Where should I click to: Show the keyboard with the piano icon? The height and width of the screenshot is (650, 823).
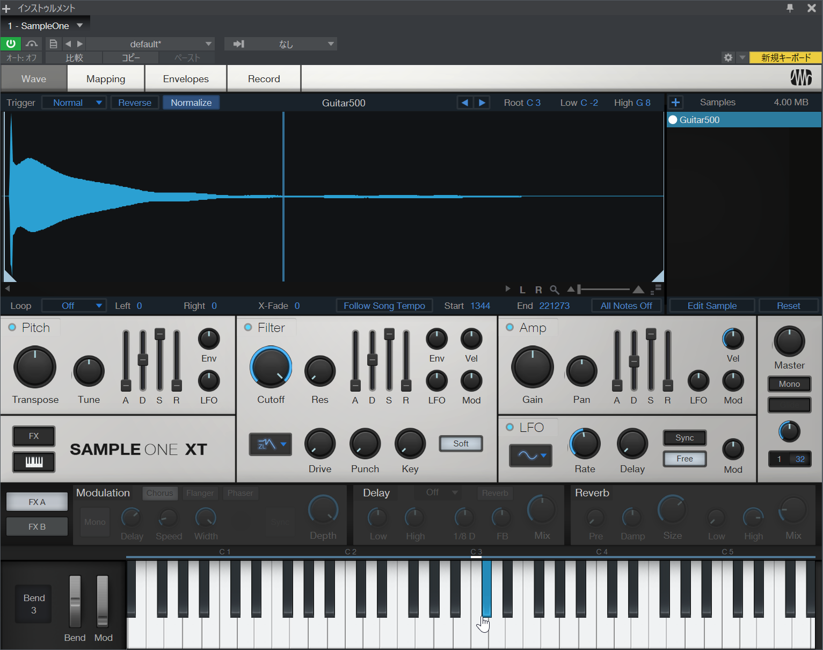click(34, 461)
